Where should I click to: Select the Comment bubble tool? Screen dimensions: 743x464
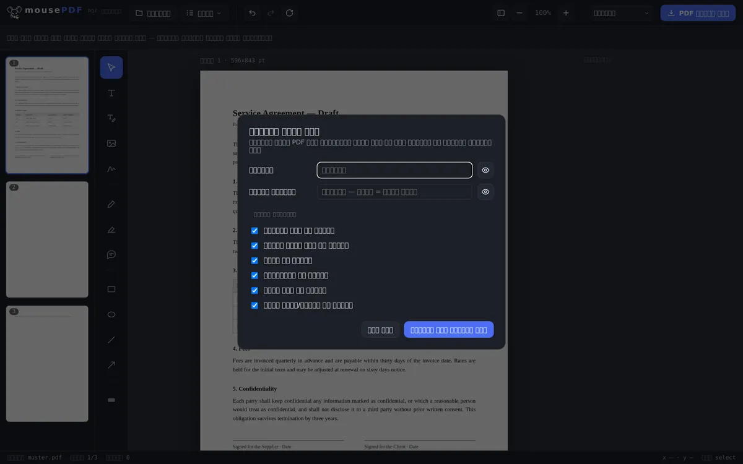111,255
